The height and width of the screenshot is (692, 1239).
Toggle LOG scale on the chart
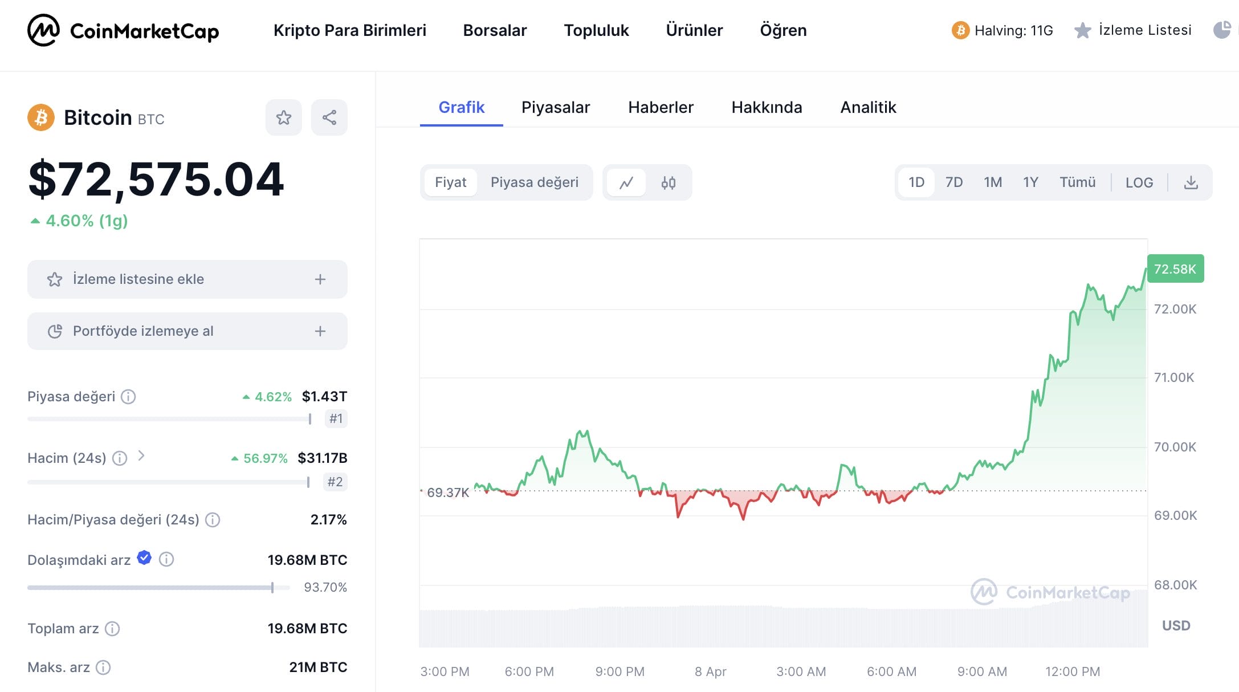tap(1139, 183)
